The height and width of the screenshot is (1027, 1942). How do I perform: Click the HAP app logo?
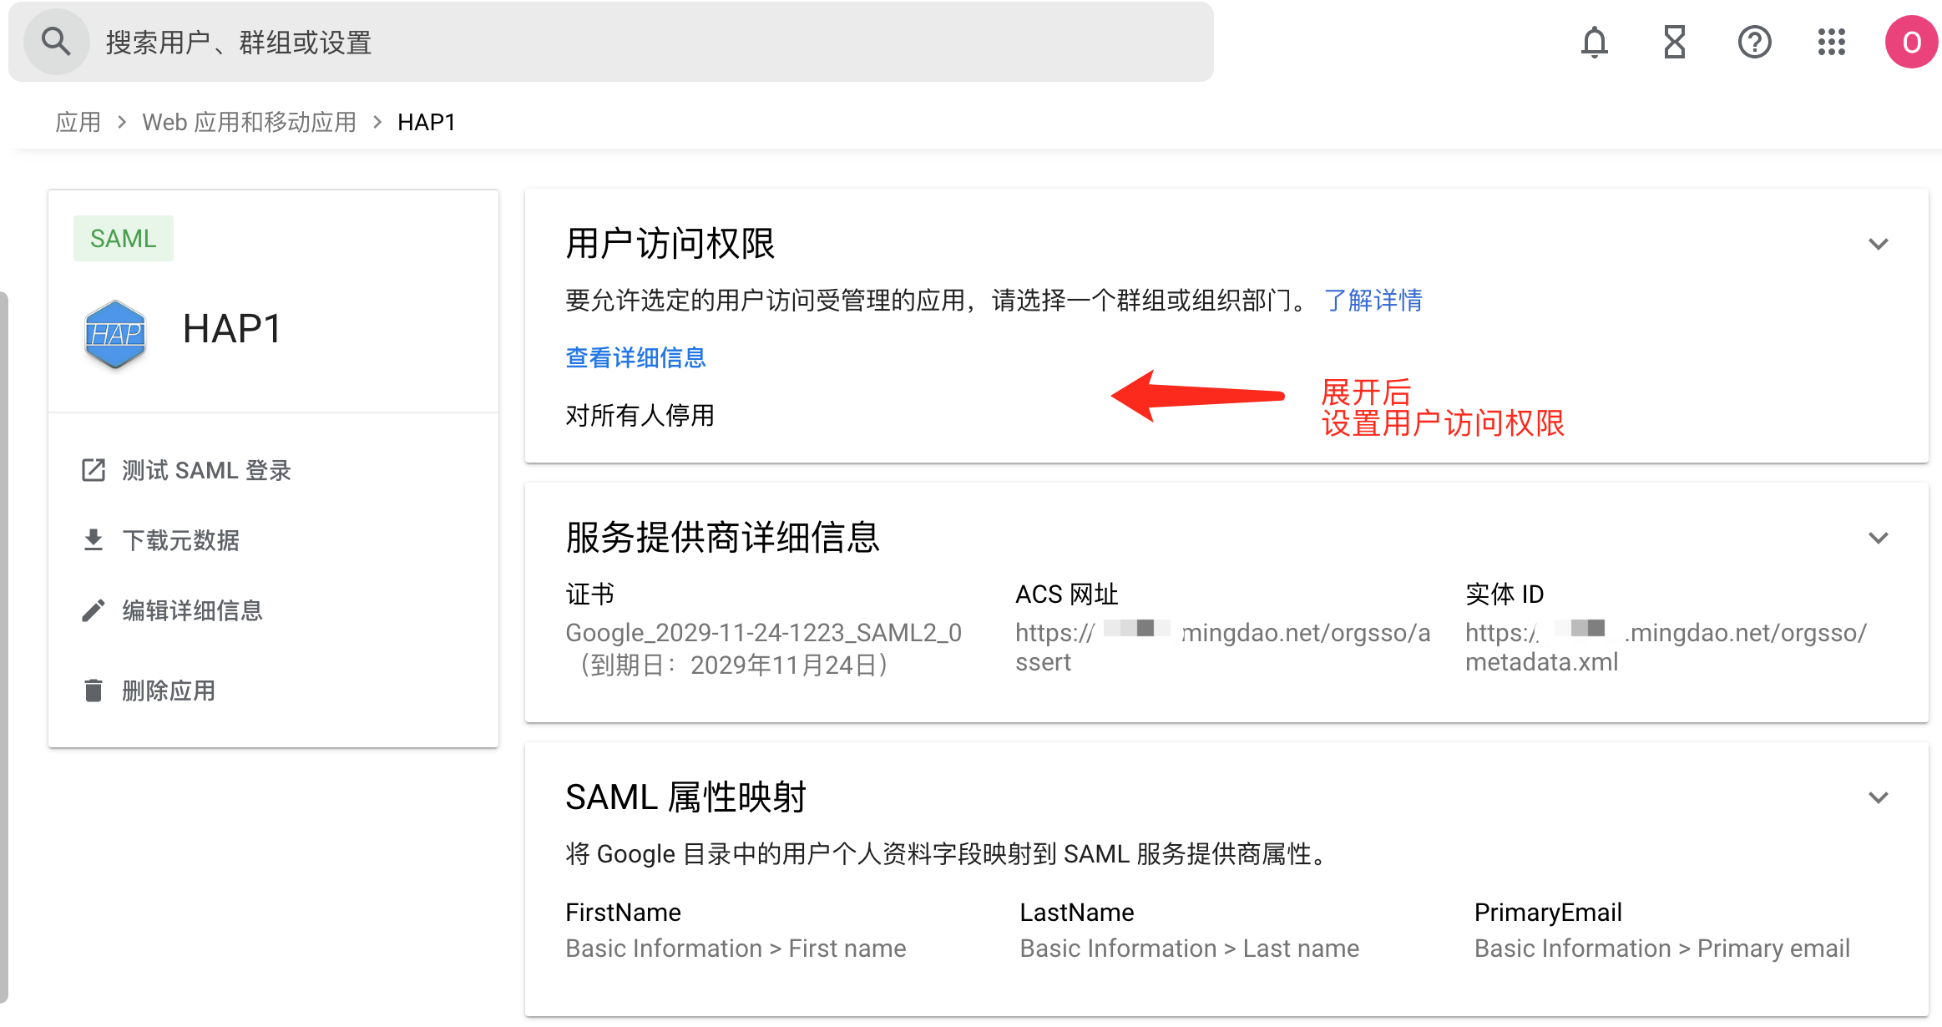click(x=115, y=334)
